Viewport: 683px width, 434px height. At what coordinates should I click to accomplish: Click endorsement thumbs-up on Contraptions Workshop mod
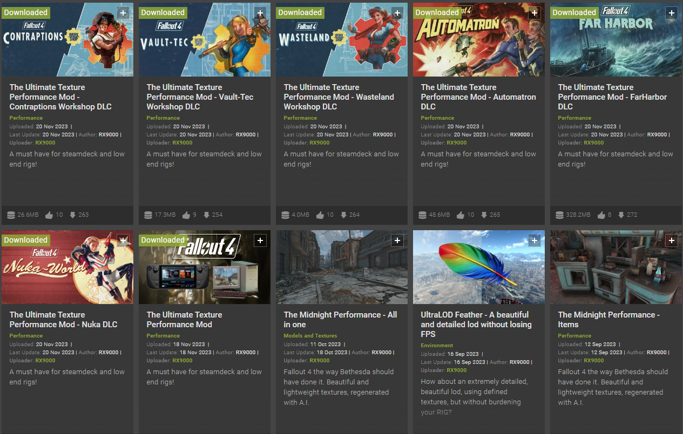click(49, 215)
